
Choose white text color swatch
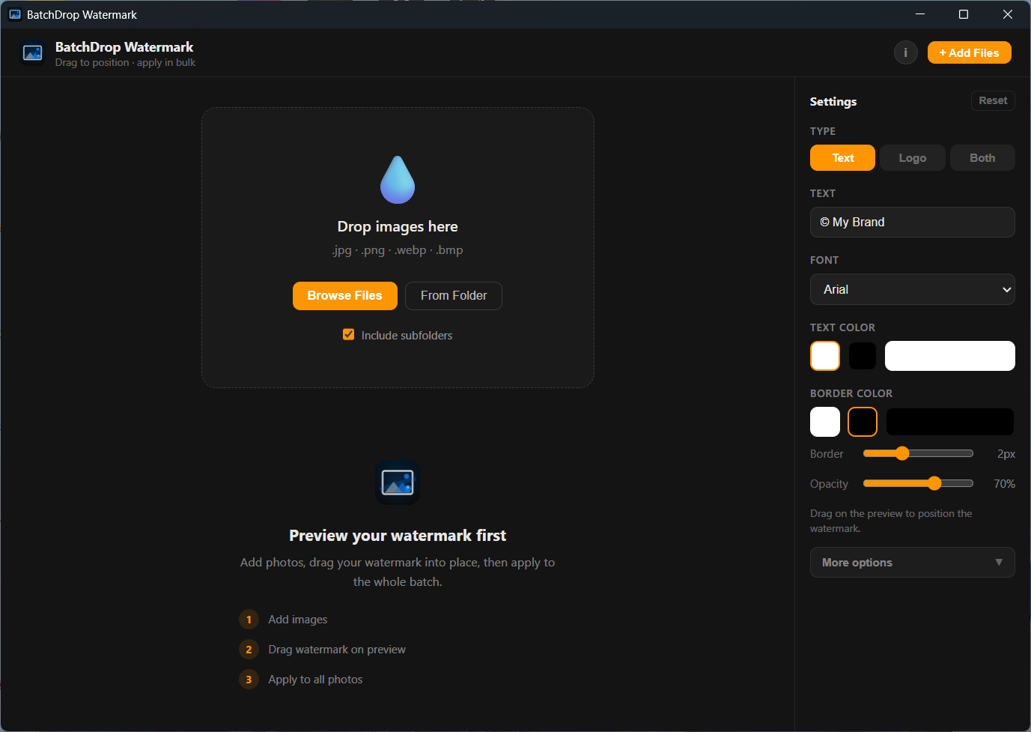(x=825, y=356)
